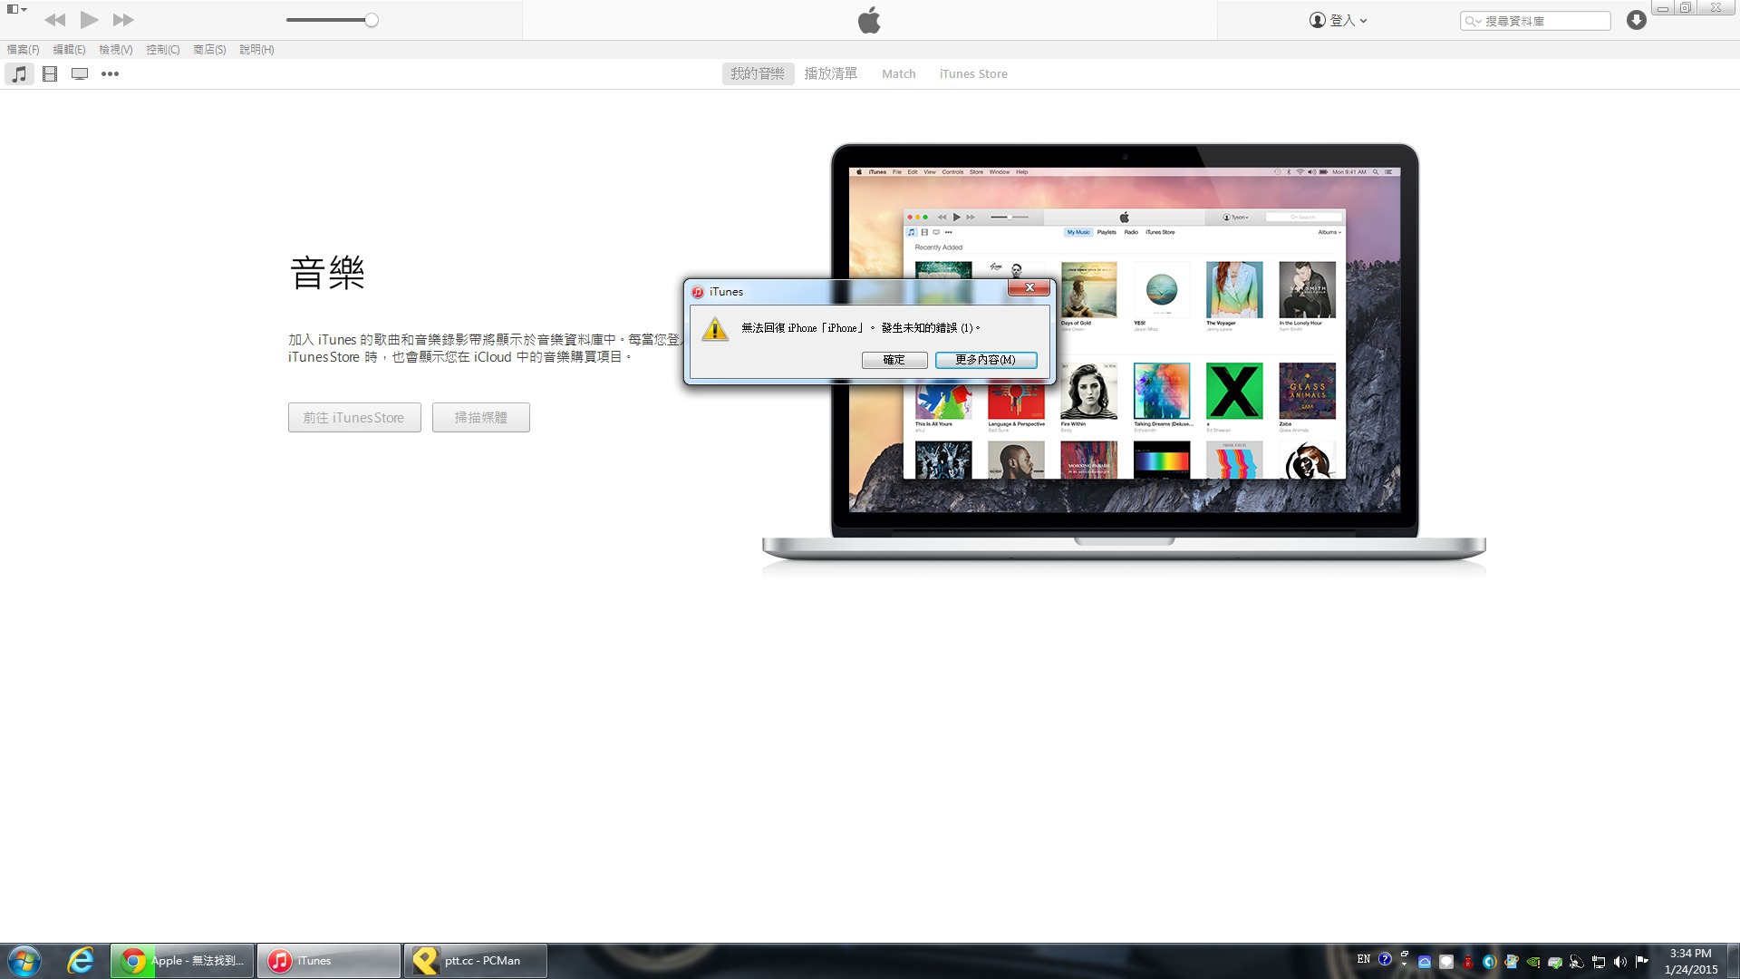Switch to ptt.cc PCMan in taskbar

click(x=476, y=961)
